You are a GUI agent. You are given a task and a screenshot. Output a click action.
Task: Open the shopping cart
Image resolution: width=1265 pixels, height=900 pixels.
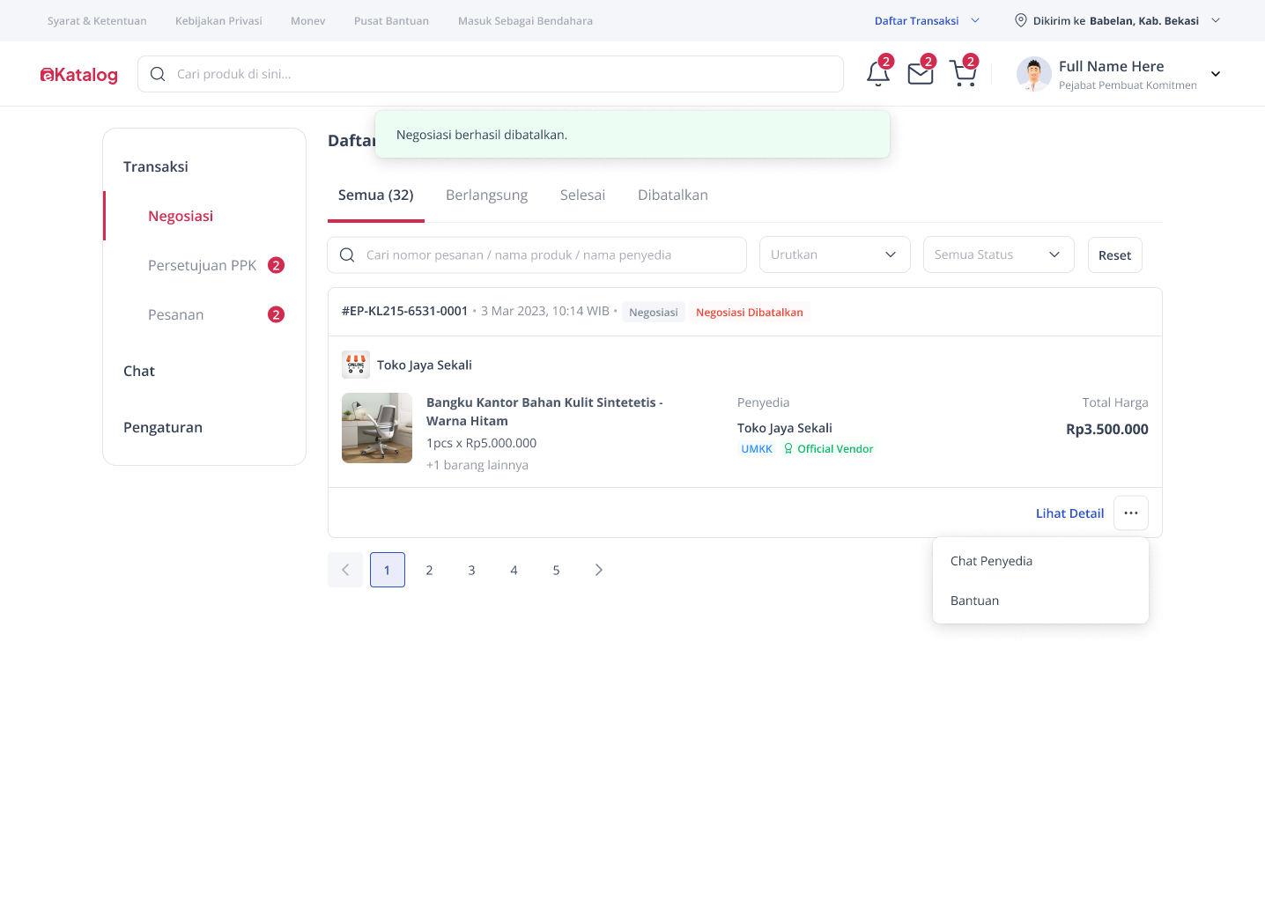point(963,73)
